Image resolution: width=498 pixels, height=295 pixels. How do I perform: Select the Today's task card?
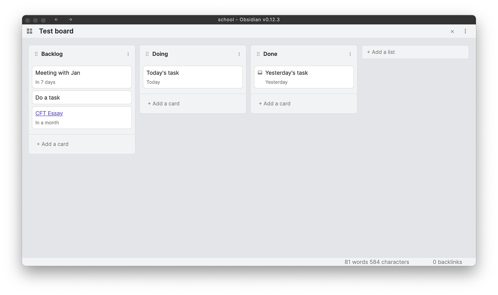[x=193, y=77]
